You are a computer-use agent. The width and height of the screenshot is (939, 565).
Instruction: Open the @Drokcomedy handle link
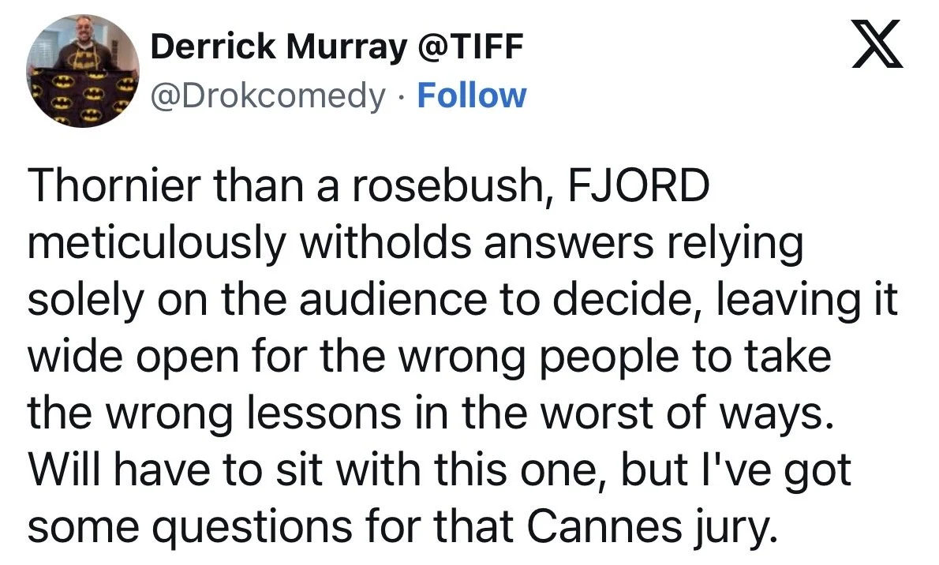coord(267,96)
